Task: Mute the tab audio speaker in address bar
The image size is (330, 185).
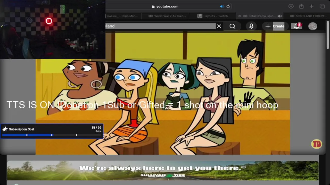Action: point(222,6)
